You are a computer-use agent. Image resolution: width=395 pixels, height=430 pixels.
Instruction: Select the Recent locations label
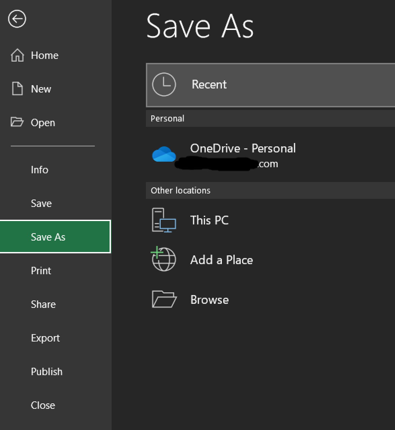[x=209, y=84]
